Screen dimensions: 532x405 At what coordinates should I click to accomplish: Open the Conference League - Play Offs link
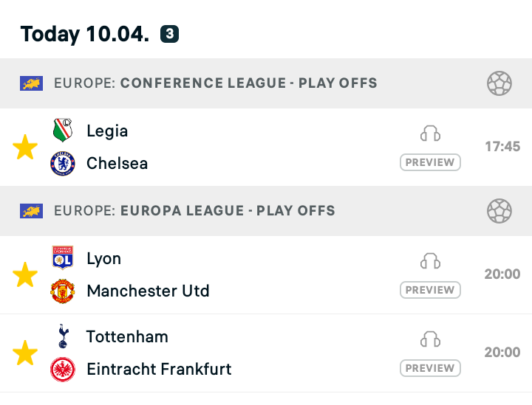point(249,83)
